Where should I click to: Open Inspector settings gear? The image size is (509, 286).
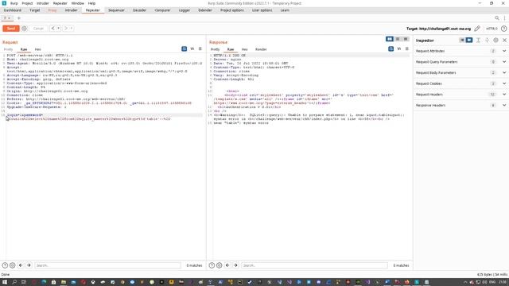click(x=495, y=41)
